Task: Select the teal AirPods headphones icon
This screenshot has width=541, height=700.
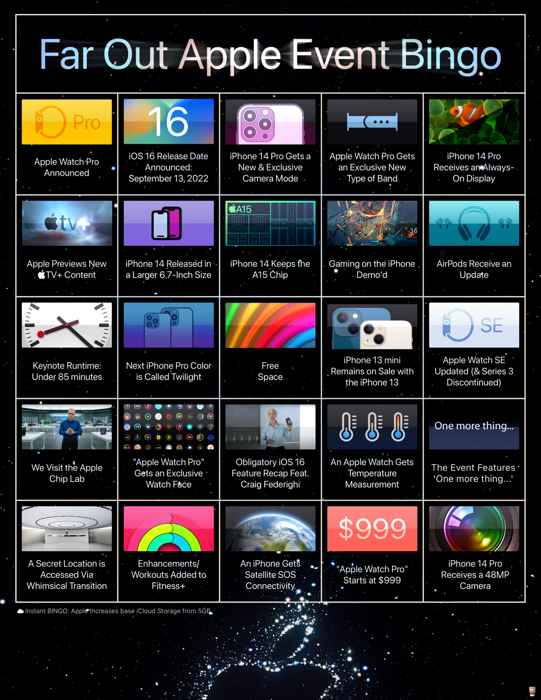Action: tap(474, 223)
